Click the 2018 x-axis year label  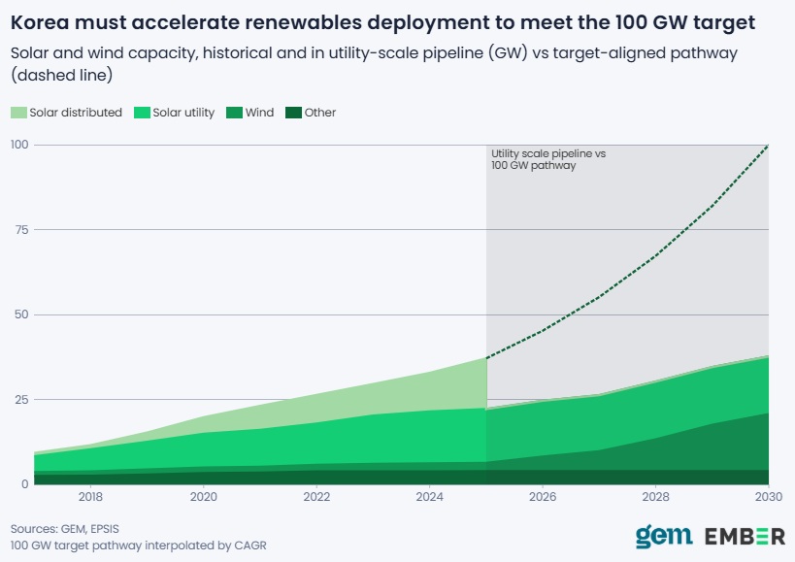[x=90, y=497]
